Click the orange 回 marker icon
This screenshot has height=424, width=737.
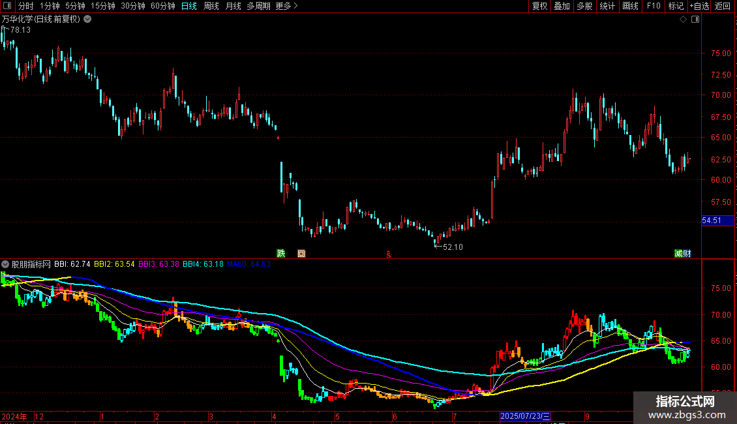point(301,253)
